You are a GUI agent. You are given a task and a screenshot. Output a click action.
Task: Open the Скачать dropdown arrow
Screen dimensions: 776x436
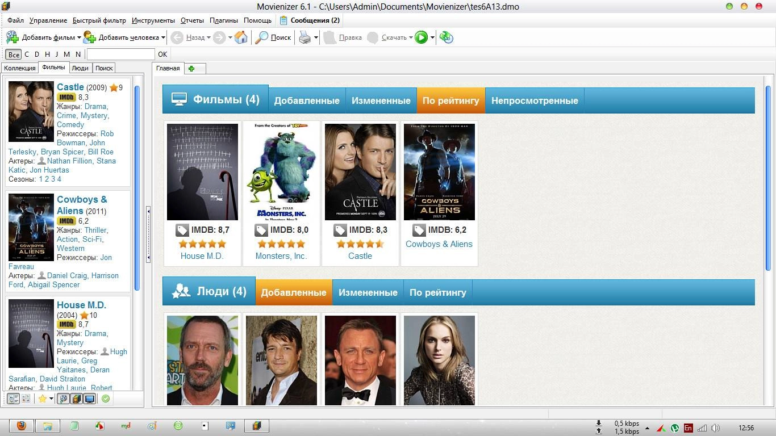click(411, 37)
